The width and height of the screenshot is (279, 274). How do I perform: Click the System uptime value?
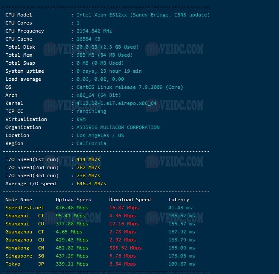[109, 71]
